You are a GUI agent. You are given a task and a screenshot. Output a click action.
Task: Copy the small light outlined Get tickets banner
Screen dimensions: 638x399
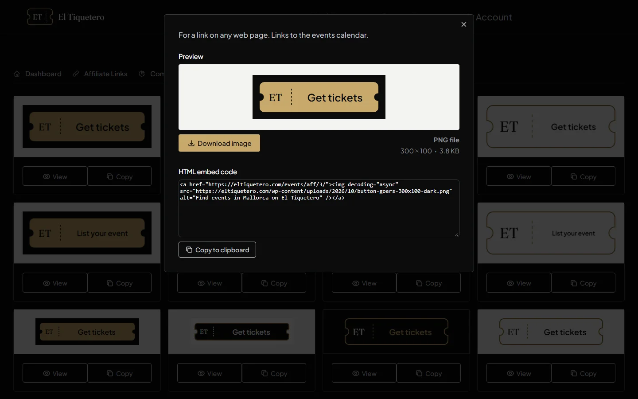tap(584, 373)
